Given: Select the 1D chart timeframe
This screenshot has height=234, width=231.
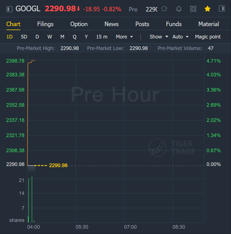Looking at the screenshot, I should coord(9,37).
